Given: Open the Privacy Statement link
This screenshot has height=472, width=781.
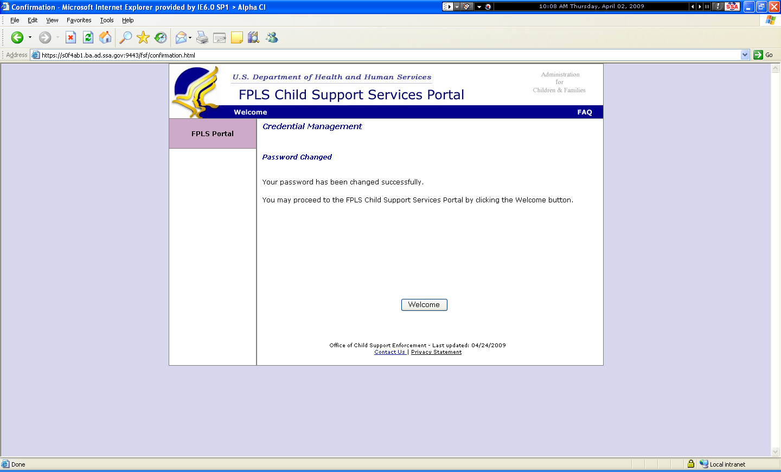Looking at the screenshot, I should click(x=437, y=352).
